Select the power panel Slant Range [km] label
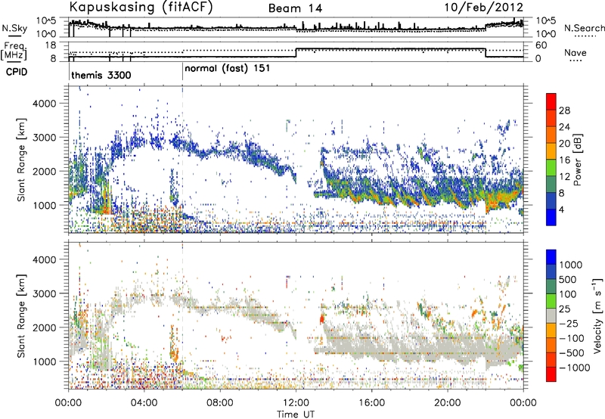Image resolution: width=605 pixels, height=419 pixels. [x=22, y=160]
